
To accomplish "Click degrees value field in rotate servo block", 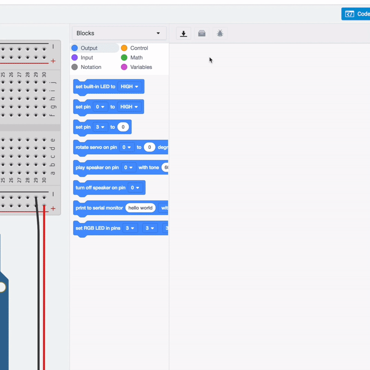I will tap(149, 148).
